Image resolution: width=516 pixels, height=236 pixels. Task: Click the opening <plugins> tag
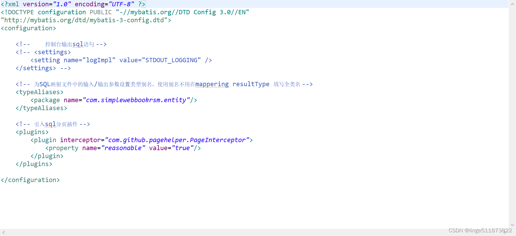(32, 132)
